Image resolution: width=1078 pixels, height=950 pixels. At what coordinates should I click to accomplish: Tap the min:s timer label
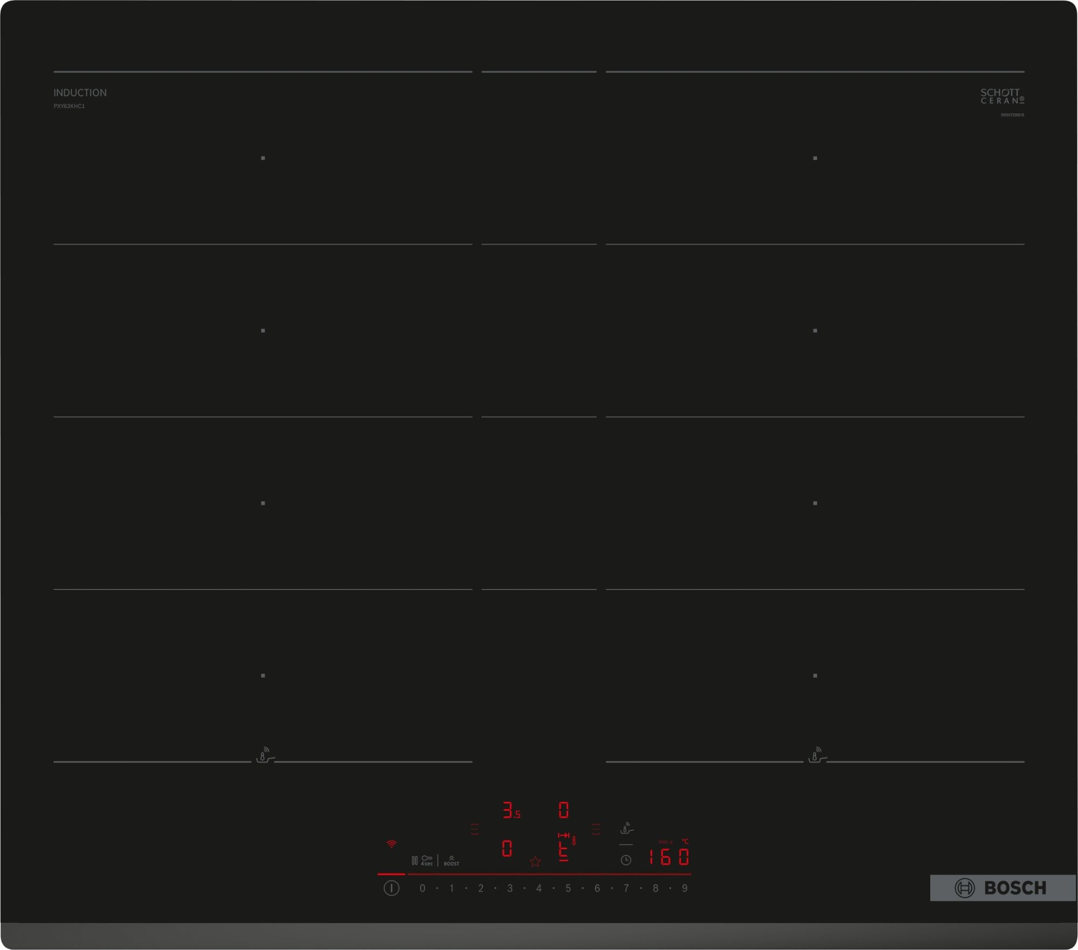click(x=665, y=843)
